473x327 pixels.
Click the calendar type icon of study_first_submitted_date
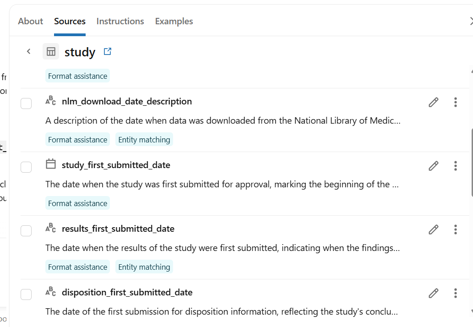point(51,164)
